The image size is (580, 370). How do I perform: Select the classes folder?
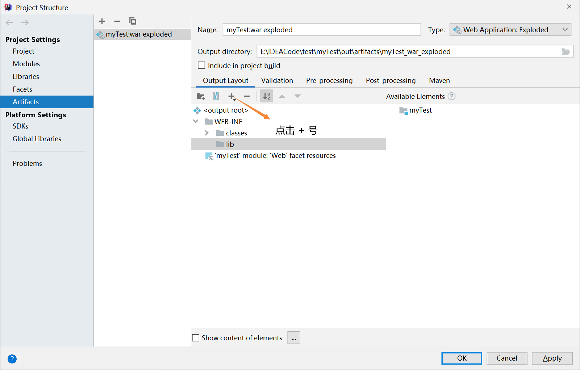click(236, 133)
